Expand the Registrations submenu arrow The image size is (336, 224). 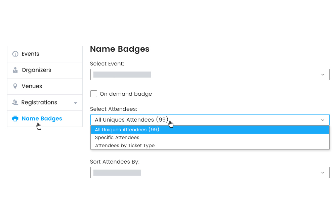coord(76,103)
